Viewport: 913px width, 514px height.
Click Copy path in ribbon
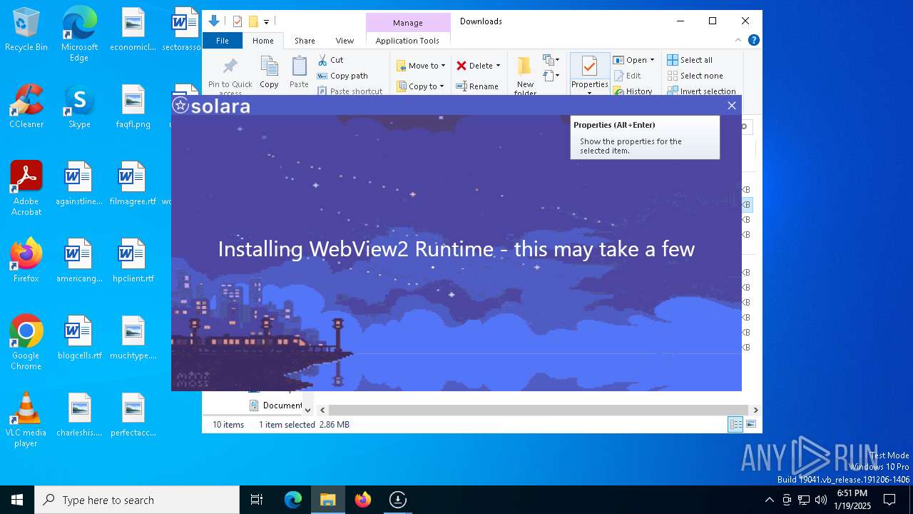(342, 76)
